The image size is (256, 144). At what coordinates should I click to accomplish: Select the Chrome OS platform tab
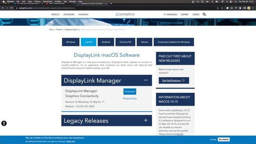point(125,42)
